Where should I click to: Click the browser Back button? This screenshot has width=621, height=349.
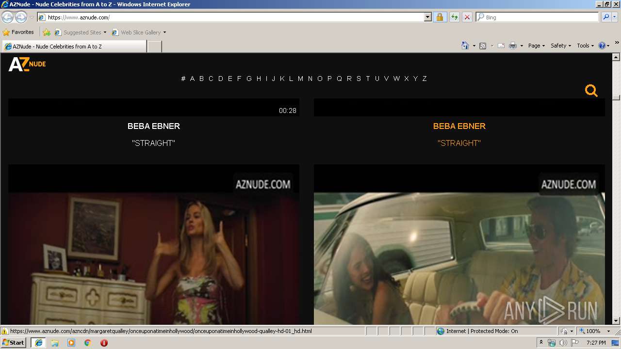coord(8,17)
